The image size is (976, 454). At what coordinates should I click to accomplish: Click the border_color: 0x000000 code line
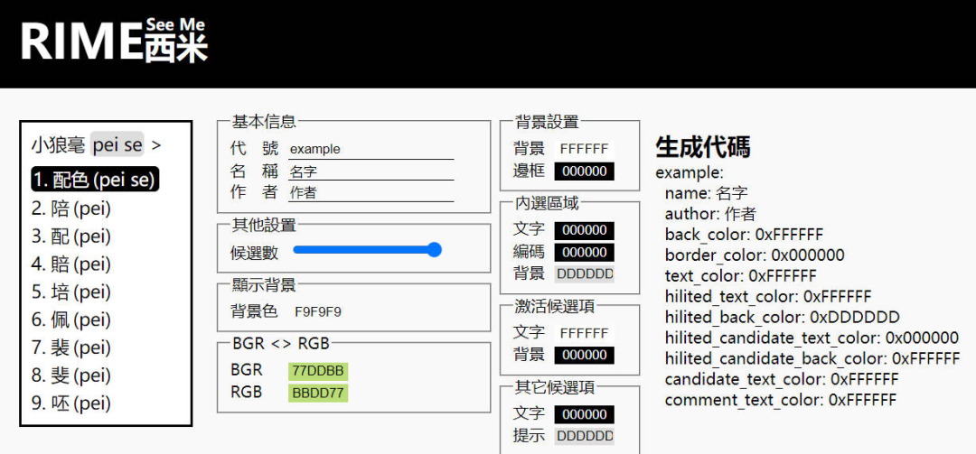pyautogui.click(x=755, y=255)
